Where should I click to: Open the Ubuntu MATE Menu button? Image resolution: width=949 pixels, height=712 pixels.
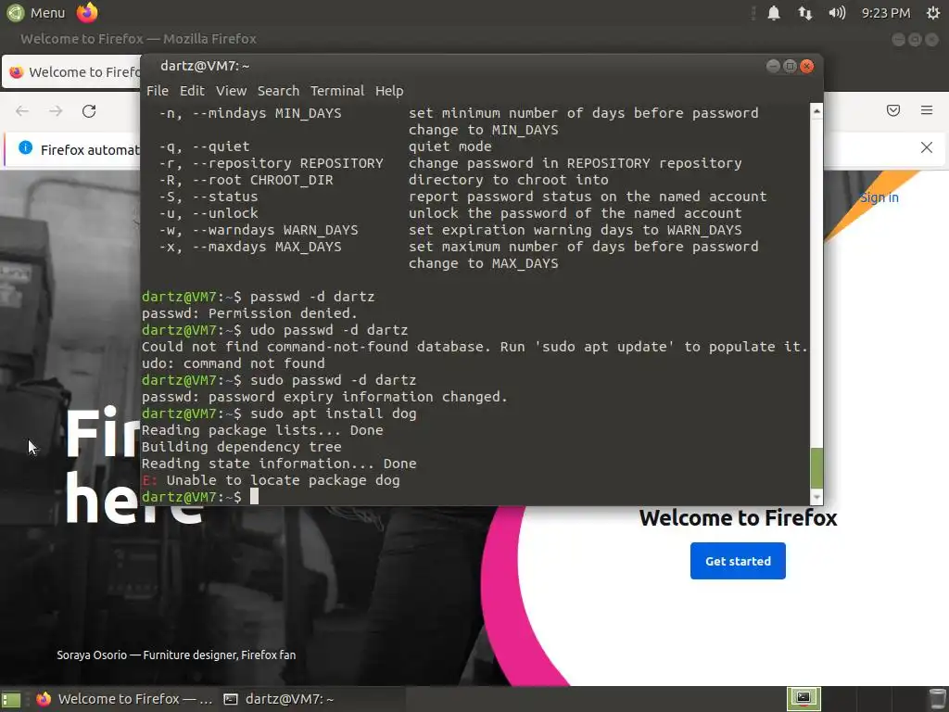point(36,13)
